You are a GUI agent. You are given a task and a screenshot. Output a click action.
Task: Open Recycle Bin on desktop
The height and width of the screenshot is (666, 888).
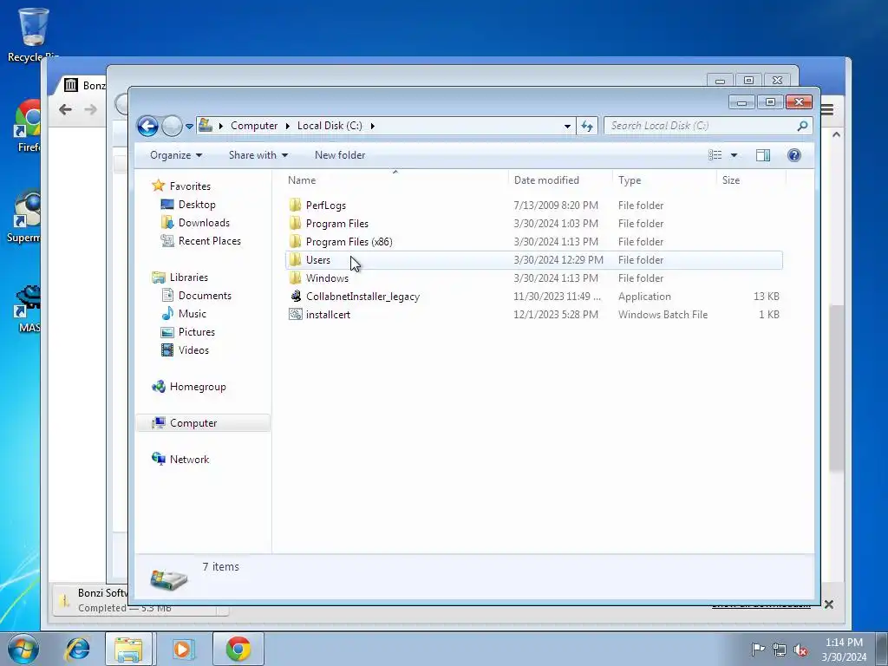click(34, 34)
